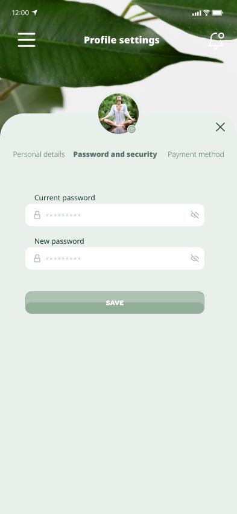The height and width of the screenshot is (514, 237).
Task: Click the Profile settings title
Action: 122,40
